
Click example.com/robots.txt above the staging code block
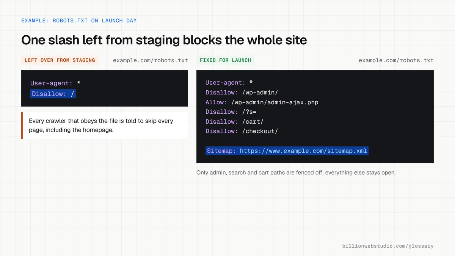151,60
